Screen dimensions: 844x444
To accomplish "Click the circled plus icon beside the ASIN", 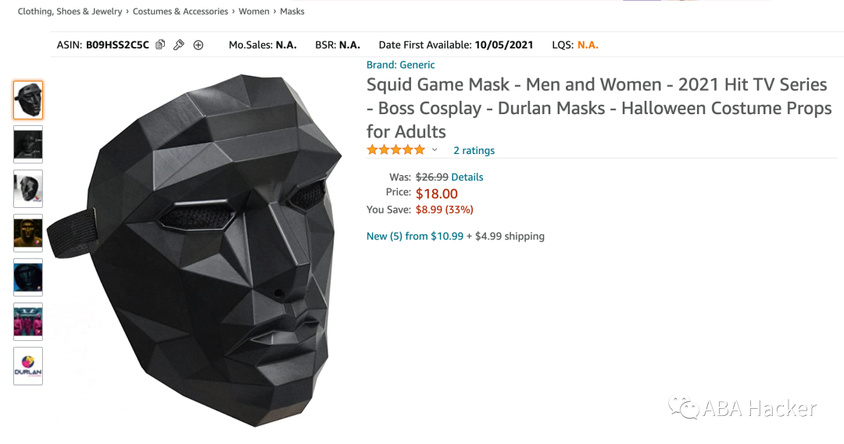I will click(x=198, y=45).
